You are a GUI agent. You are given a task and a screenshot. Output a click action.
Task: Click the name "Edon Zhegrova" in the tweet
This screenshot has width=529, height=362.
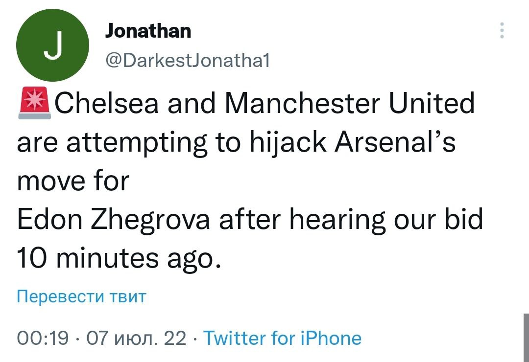point(114,220)
